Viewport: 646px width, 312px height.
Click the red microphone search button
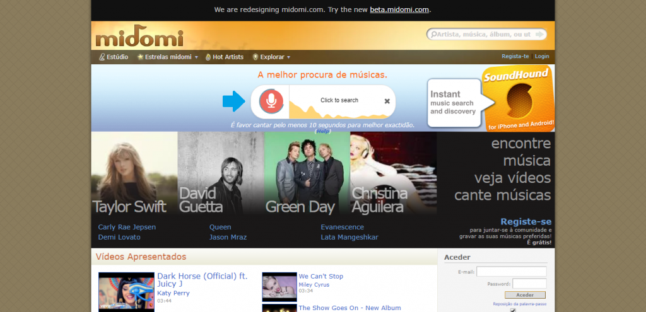[271, 101]
